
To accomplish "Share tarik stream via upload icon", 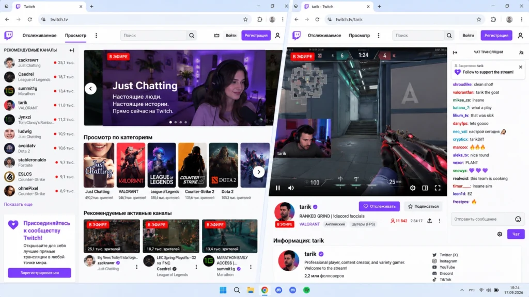I will tap(429, 221).
